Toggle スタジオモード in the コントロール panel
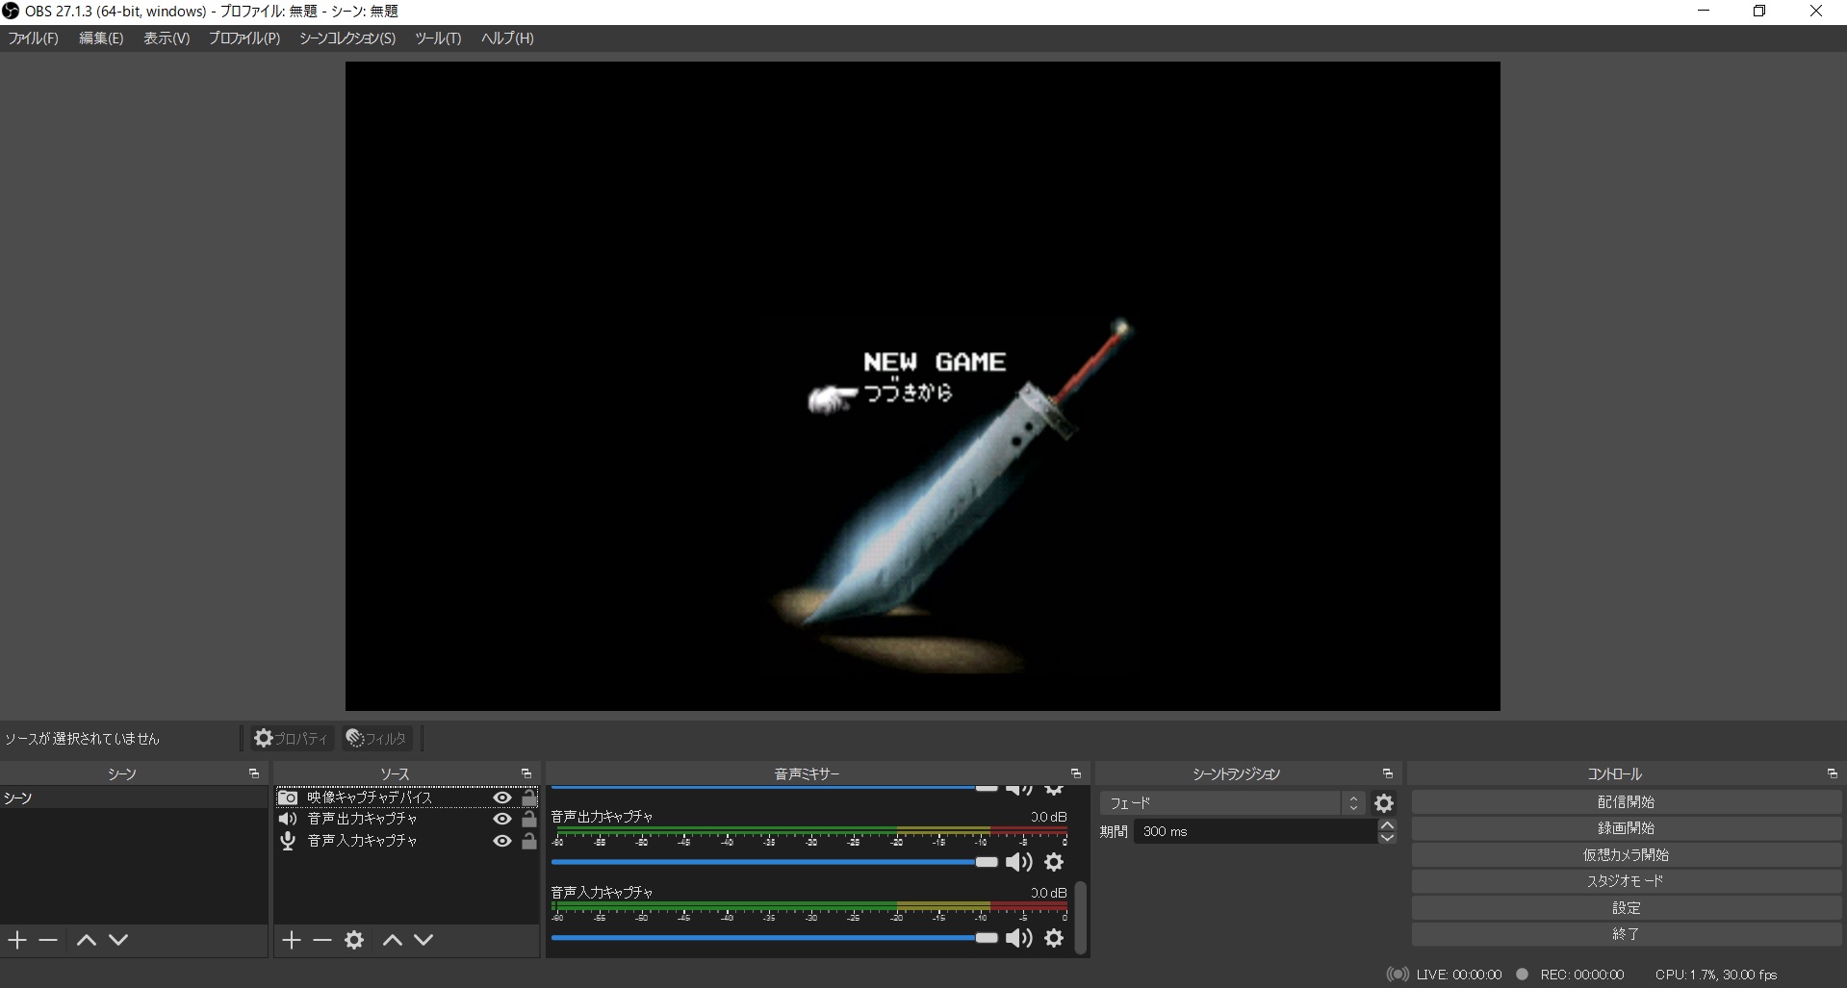 coord(1626,881)
